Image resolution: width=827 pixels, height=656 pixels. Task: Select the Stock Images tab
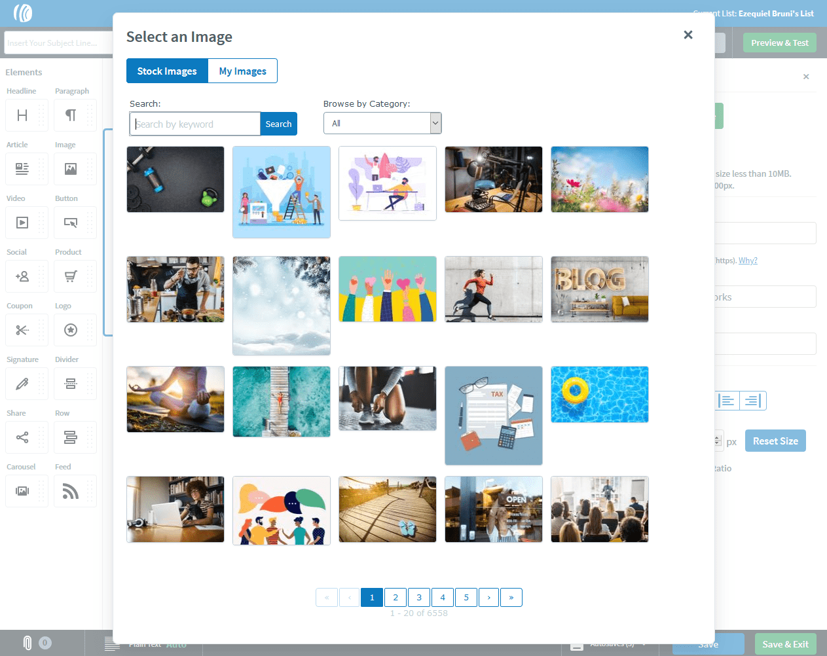coord(167,71)
